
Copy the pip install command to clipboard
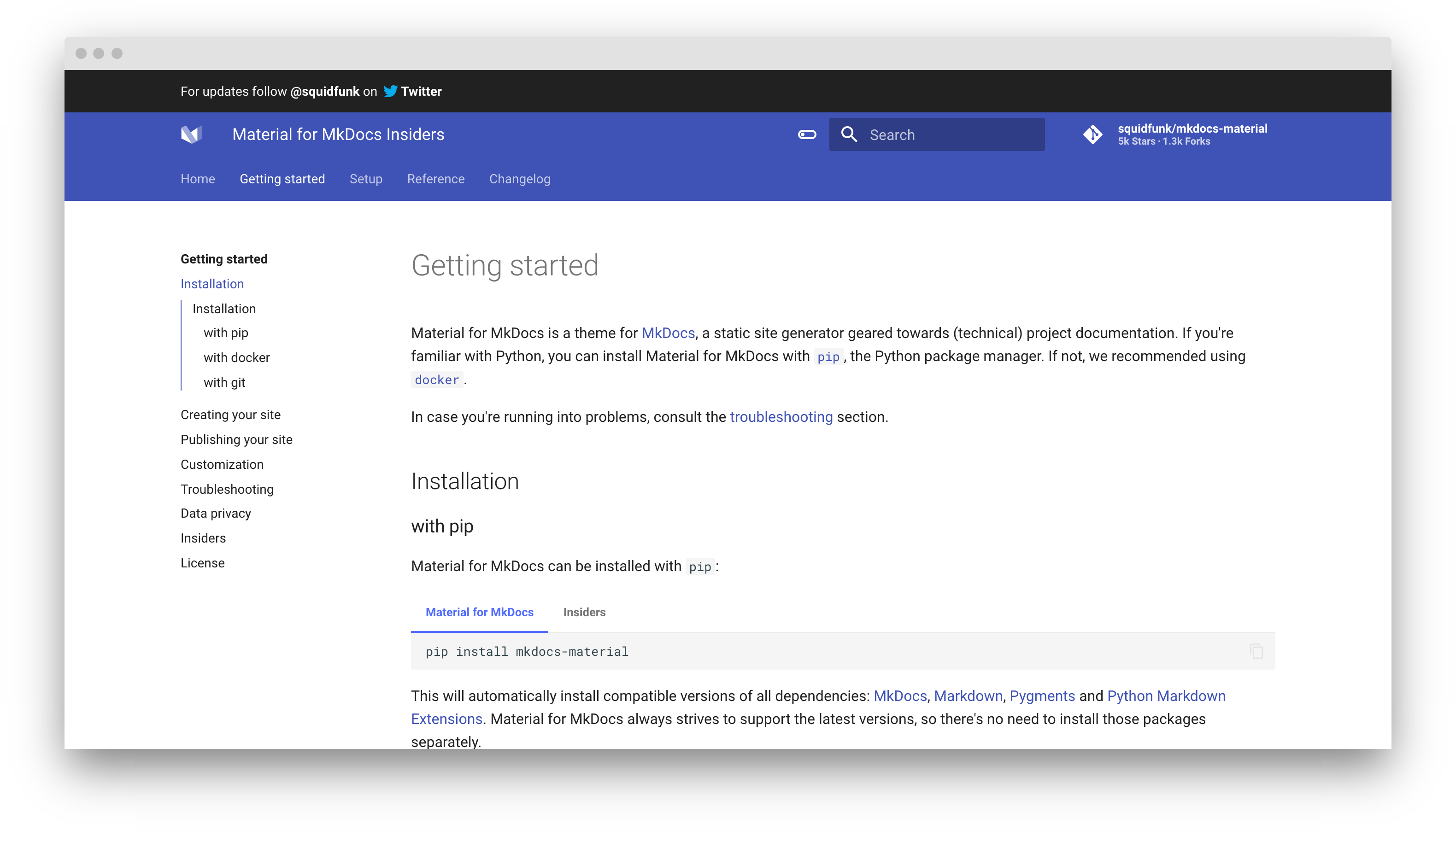1256,652
